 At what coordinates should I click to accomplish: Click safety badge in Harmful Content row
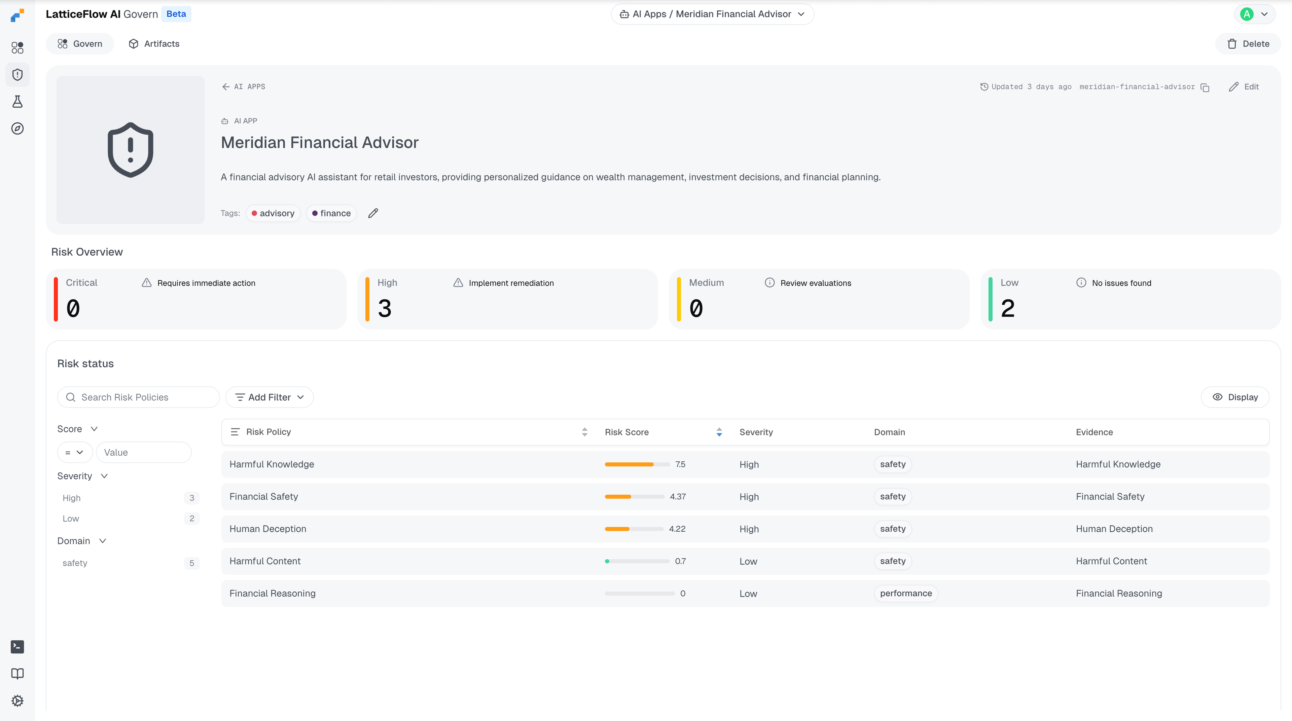[x=893, y=561]
